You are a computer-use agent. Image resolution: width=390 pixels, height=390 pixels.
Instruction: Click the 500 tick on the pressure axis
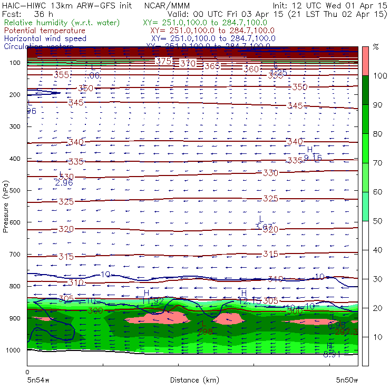tap(15, 190)
